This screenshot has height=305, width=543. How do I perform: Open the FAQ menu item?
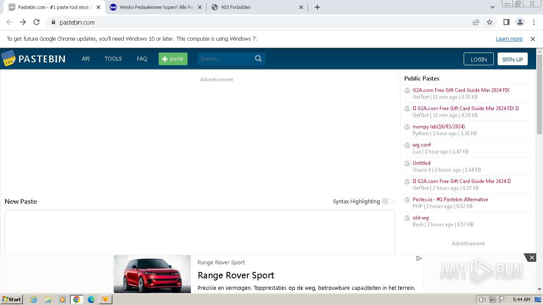click(x=142, y=59)
